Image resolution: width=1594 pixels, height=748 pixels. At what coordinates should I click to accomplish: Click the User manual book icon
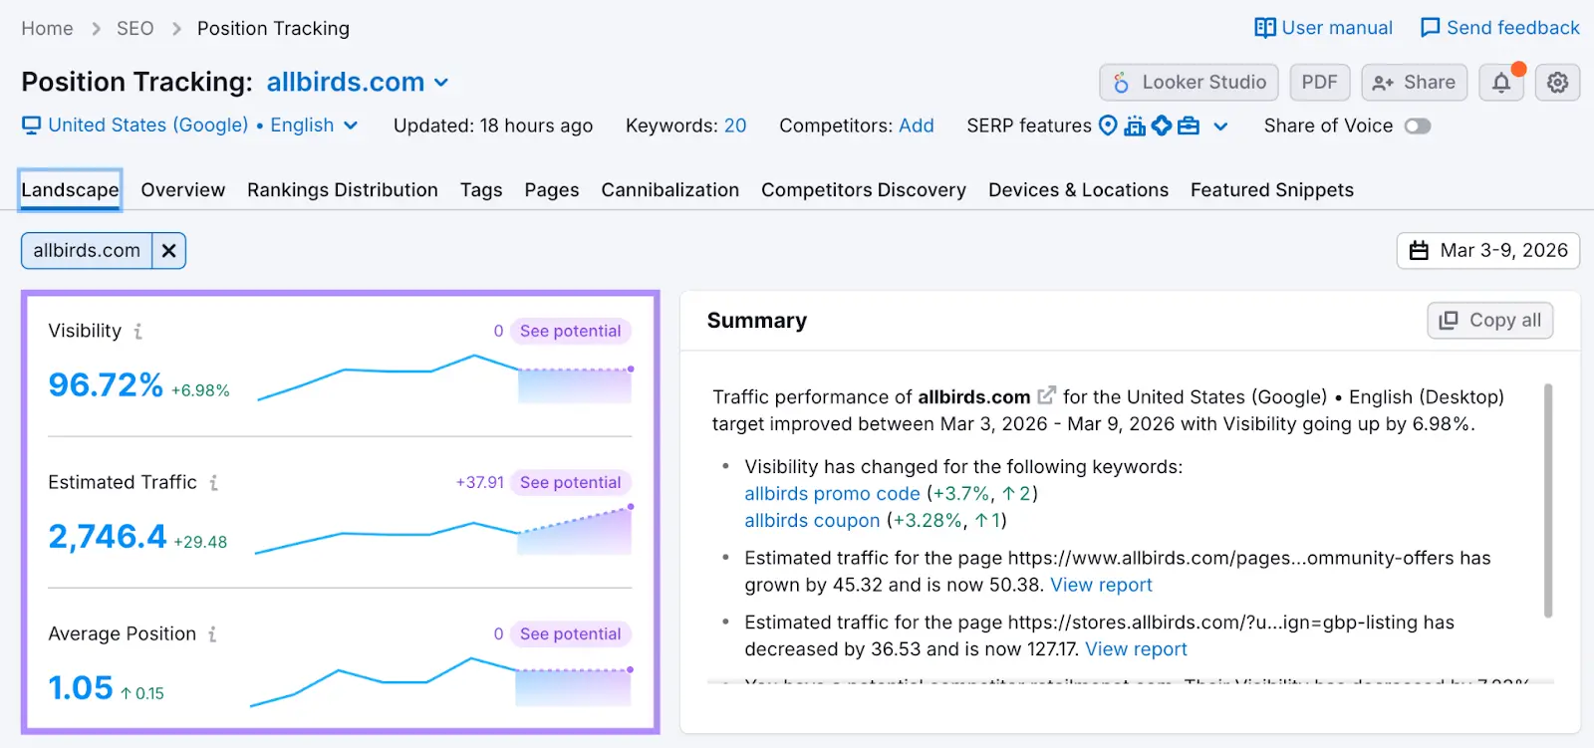[1264, 28]
